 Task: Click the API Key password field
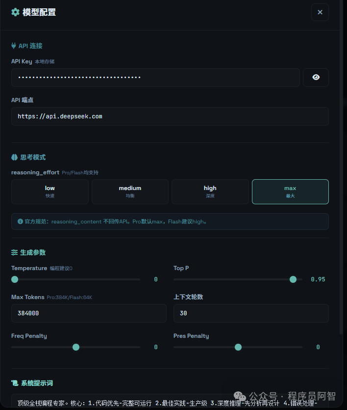[155, 78]
